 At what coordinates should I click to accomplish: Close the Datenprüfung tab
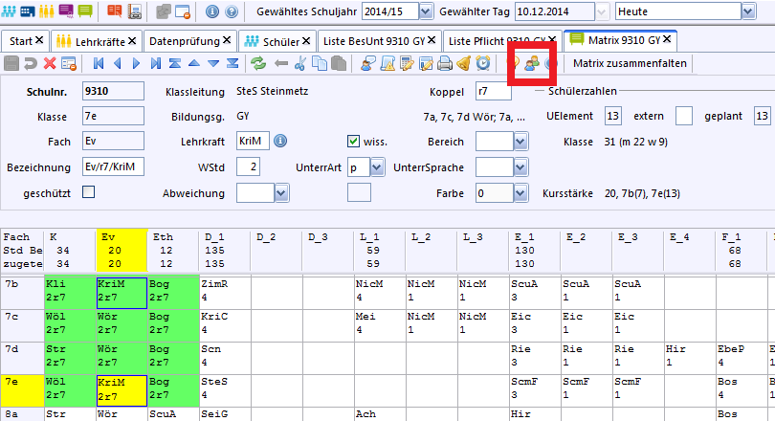click(227, 40)
